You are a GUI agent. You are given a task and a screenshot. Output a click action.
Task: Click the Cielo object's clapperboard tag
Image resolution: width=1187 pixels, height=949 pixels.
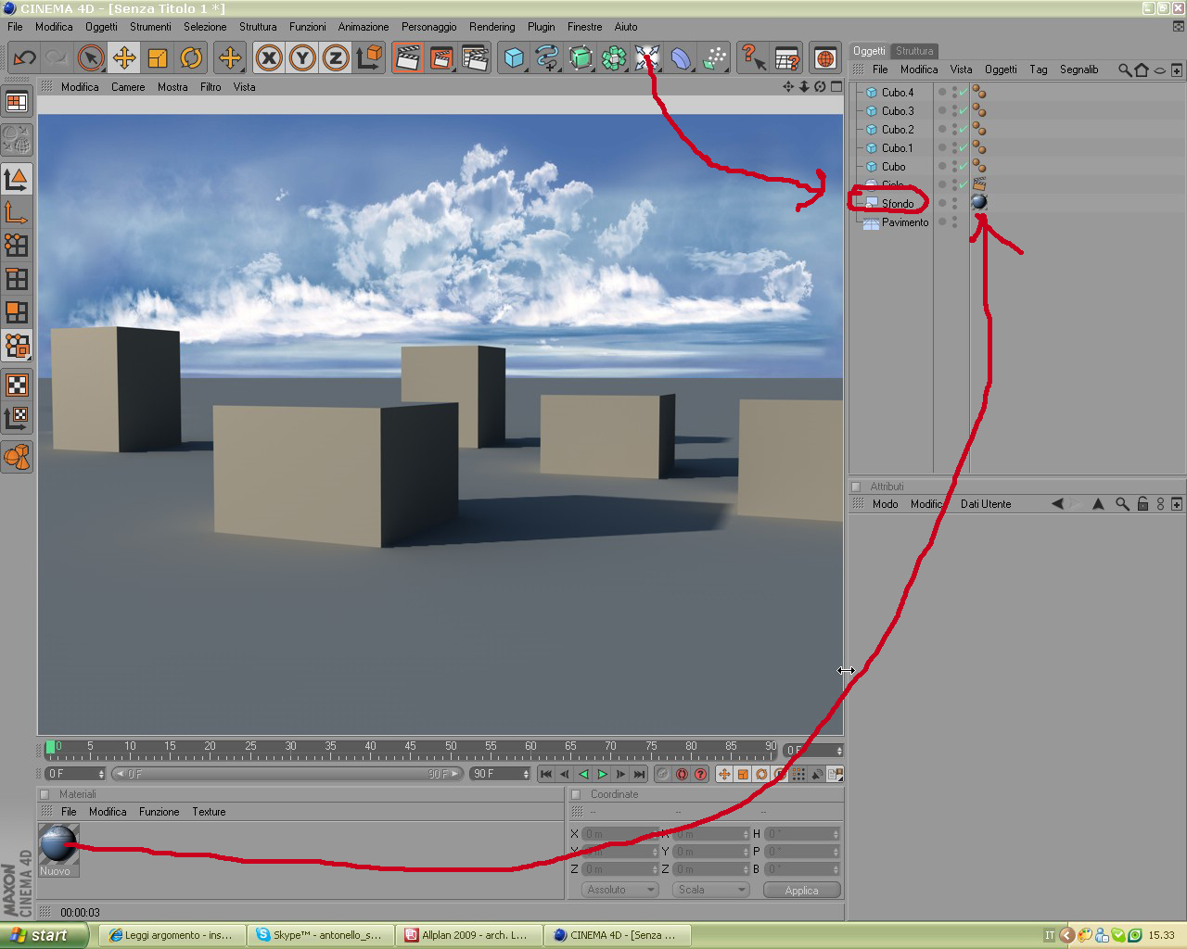tap(978, 183)
